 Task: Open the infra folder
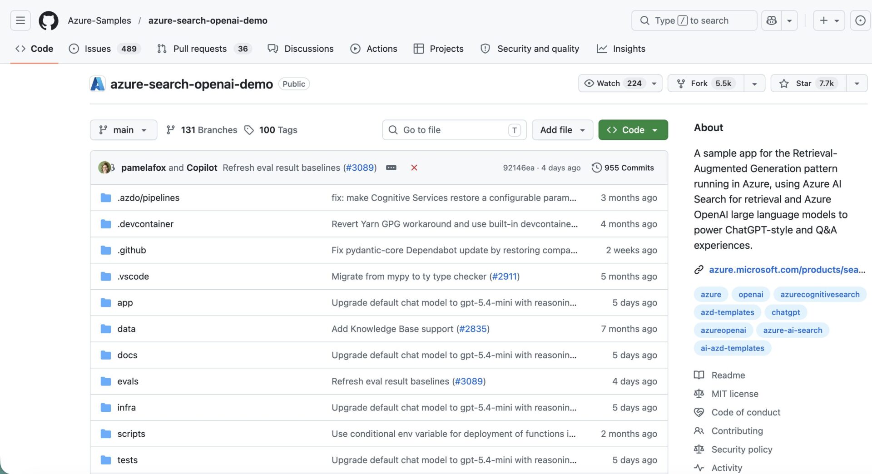coord(126,408)
